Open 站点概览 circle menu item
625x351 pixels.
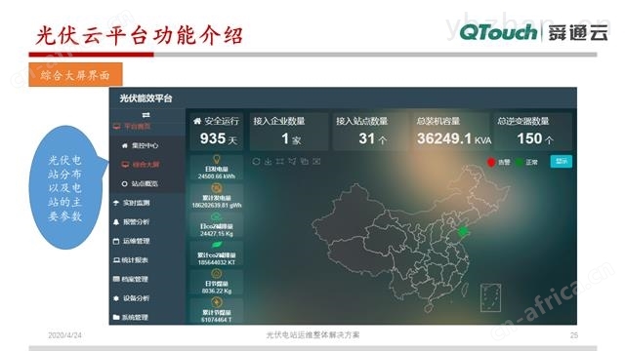point(140,183)
